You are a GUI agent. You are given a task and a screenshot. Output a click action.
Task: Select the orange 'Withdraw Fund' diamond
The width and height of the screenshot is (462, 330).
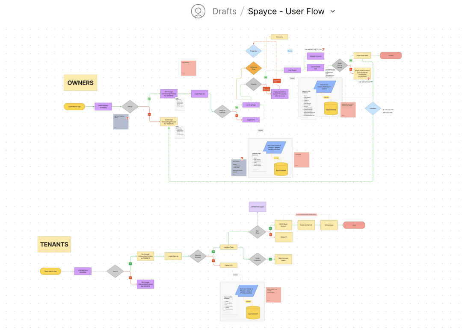[x=253, y=68]
